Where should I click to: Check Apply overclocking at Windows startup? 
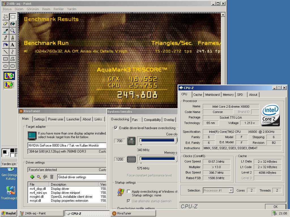point(129,192)
